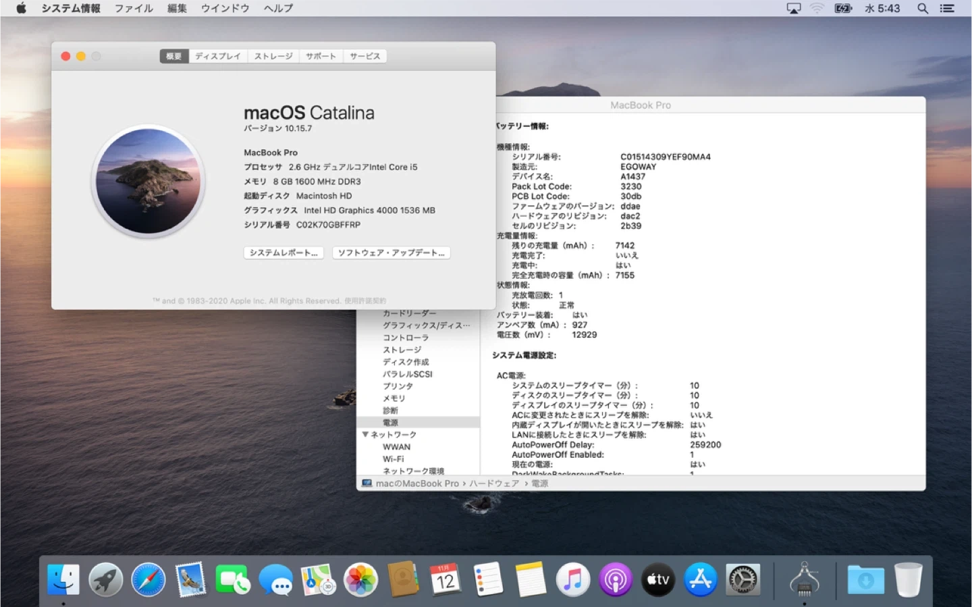Switch to the ディスプレイ tab
Screen dimensions: 972x607
pyautogui.click(x=217, y=56)
